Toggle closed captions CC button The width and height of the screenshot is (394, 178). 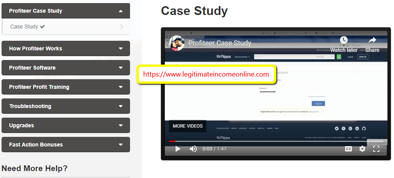(348, 149)
